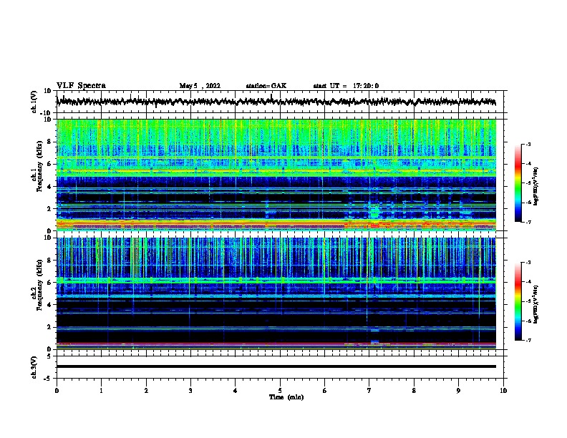This screenshot has height=438, width=567.
Task: Select the "start UT = 17:20:0" text
Action: tap(346, 86)
